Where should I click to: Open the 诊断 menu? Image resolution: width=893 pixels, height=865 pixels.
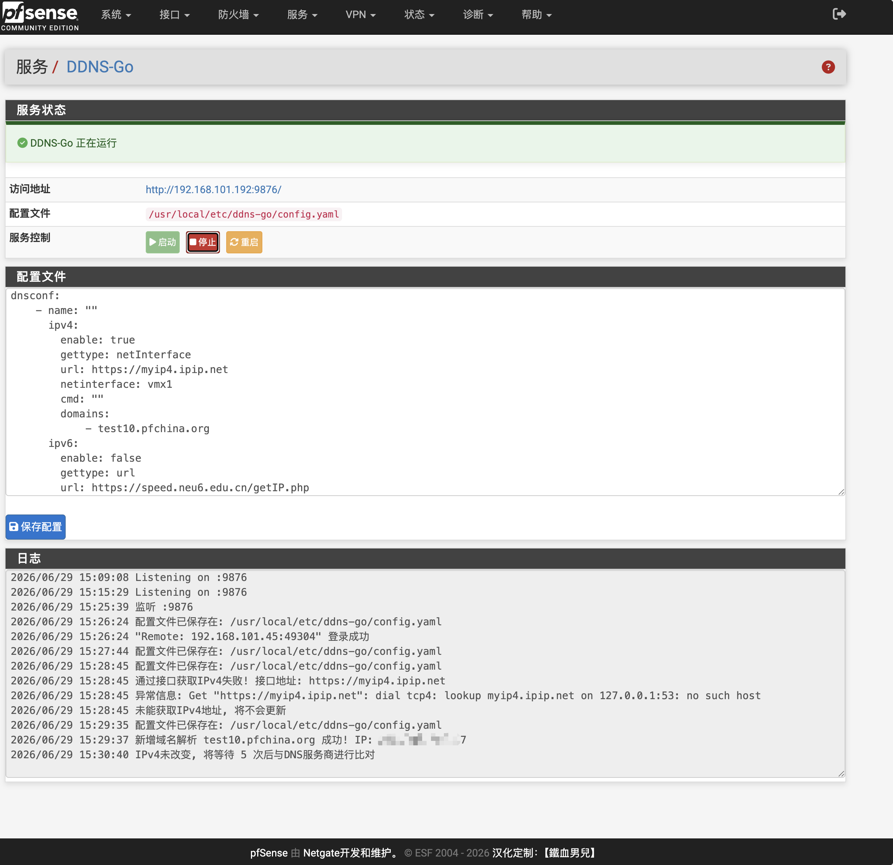(478, 15)
